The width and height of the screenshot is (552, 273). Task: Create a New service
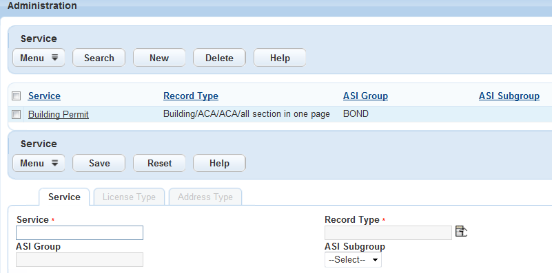click(x=159, y=58)
